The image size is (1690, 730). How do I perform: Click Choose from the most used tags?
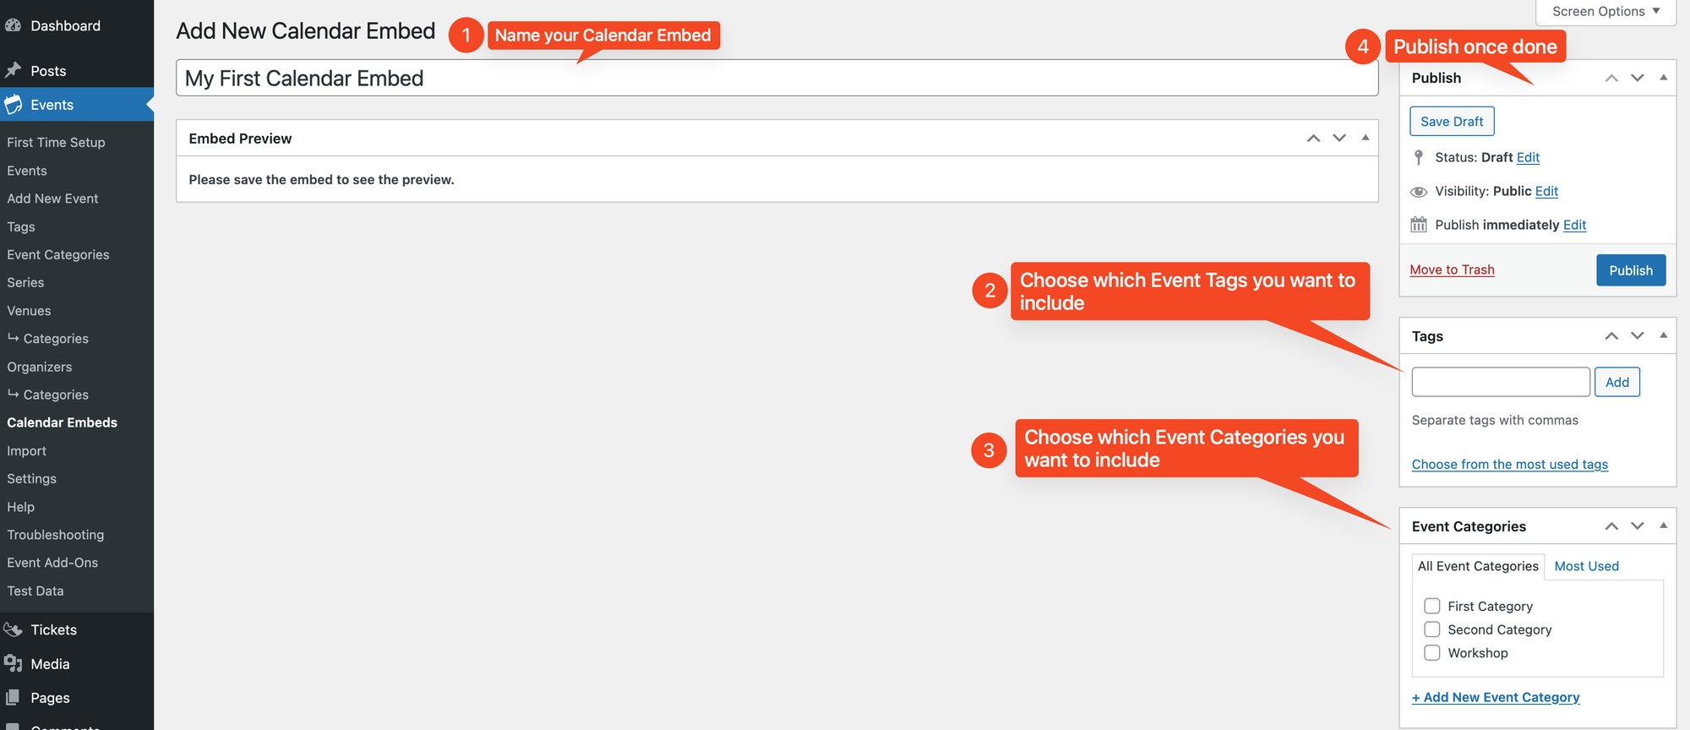(x=1509, y=465)
